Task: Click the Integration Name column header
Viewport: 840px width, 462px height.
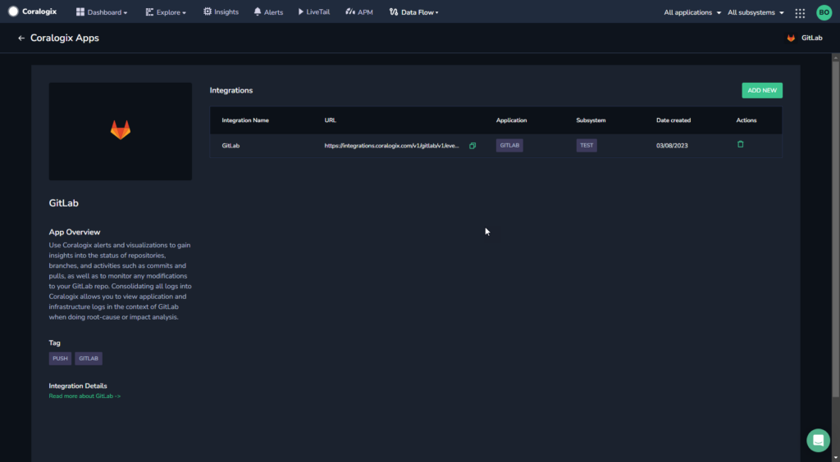Action: click(x=245, y=120)
